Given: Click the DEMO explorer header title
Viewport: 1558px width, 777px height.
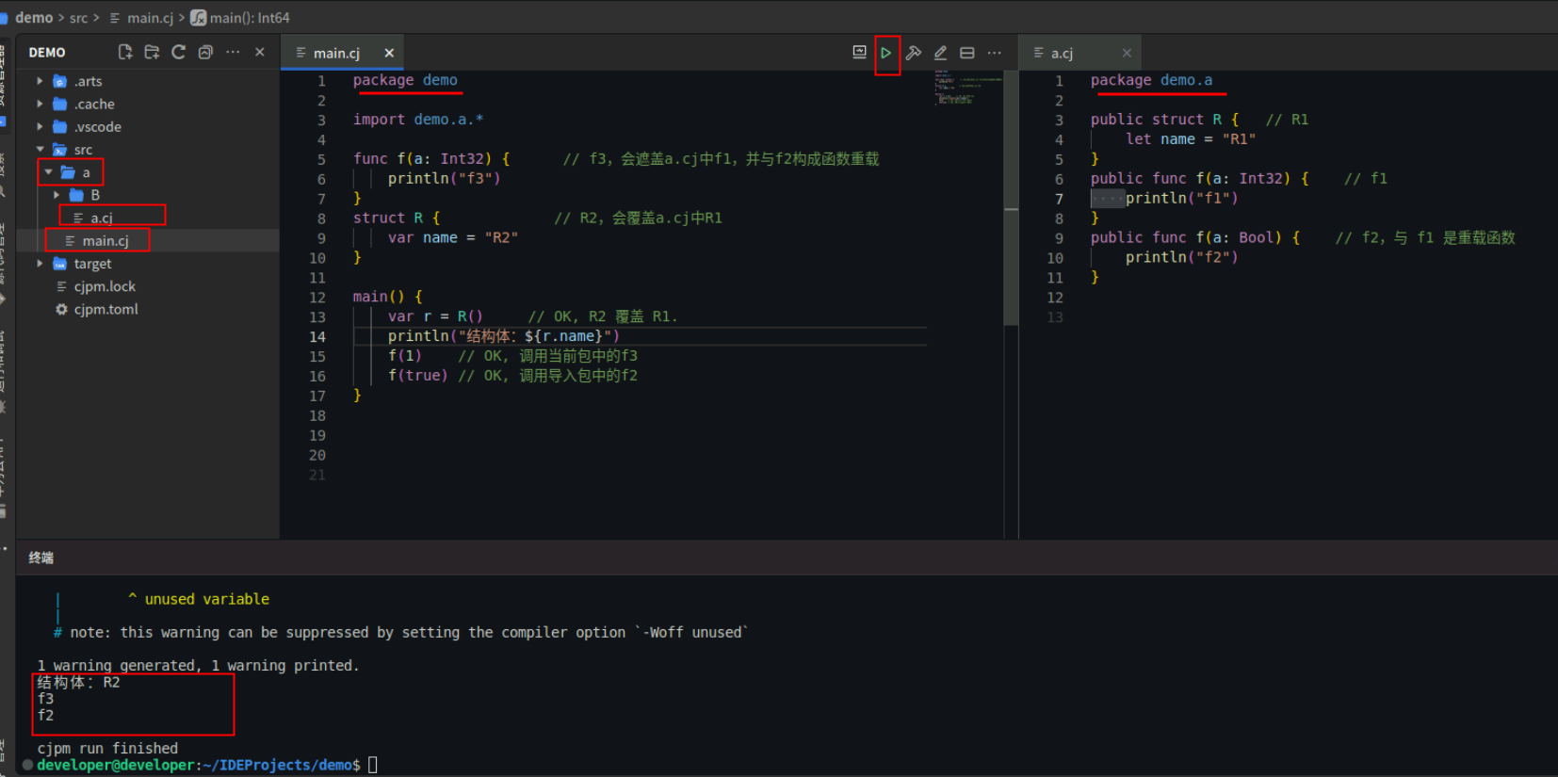Looking at the screenshot, I should click(x=47, y=53).
